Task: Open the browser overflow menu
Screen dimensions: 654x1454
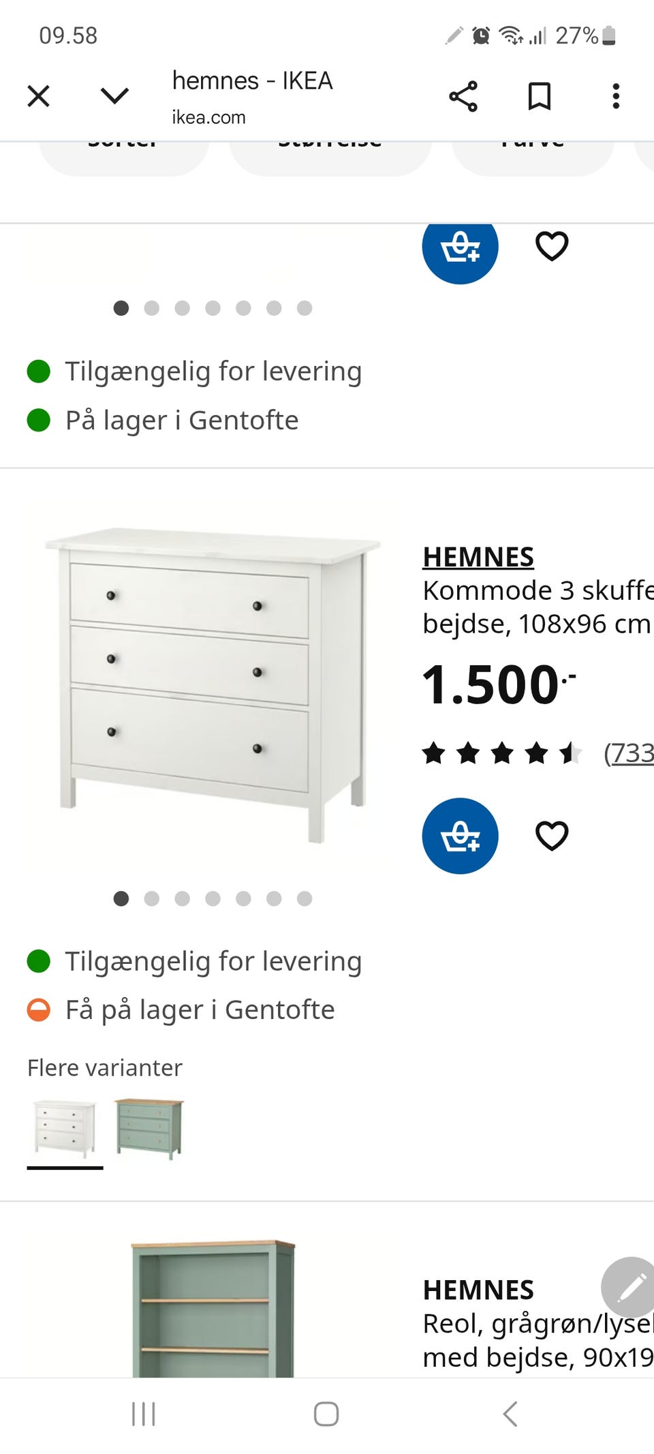Action: tap(615, 96)
